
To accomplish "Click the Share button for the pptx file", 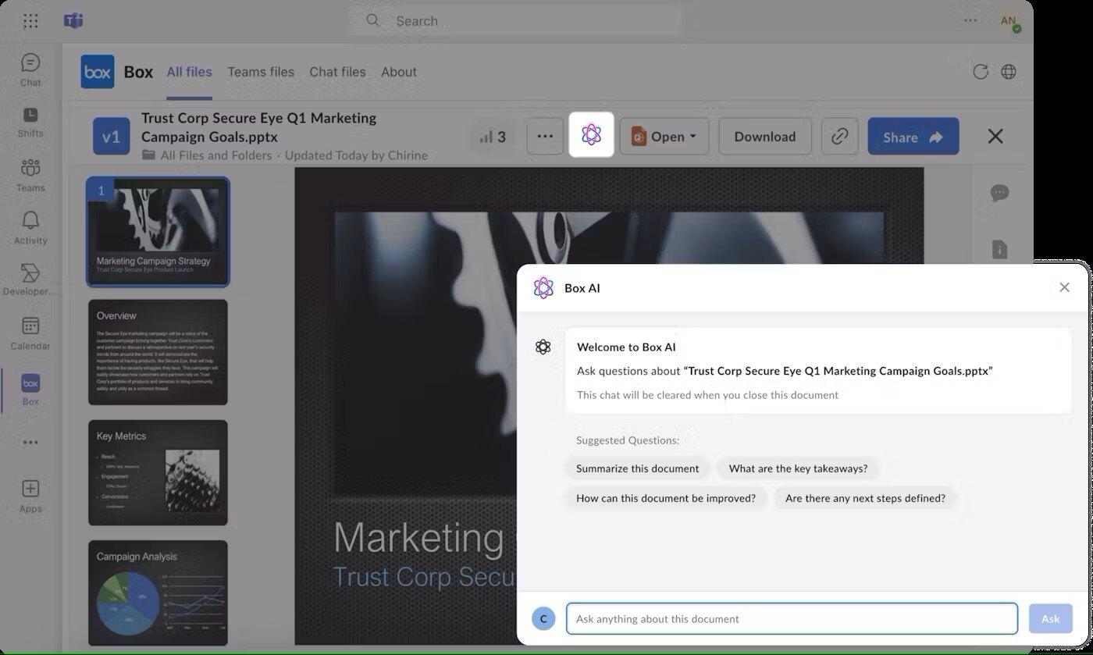I will 913,136.
